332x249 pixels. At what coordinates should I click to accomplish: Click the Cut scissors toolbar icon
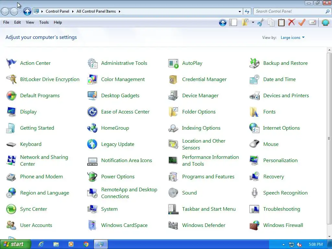[x=261, y=22]
